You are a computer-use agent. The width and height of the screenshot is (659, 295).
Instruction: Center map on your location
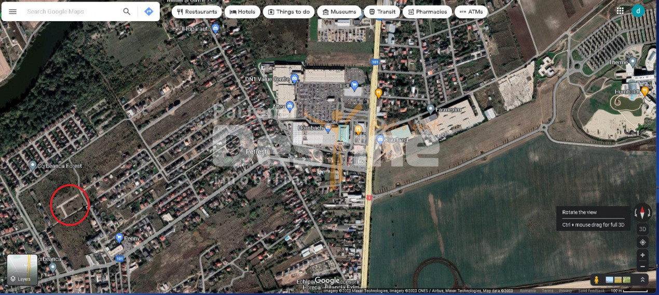click(x=642, y=242)
